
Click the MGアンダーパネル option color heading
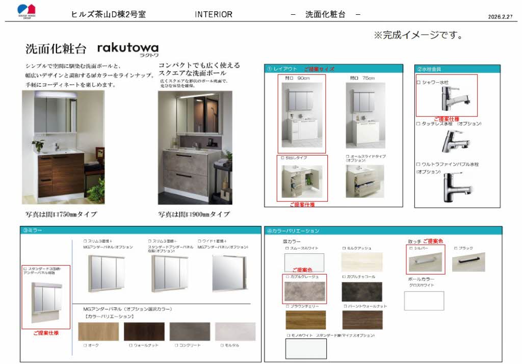coord(127,309)
